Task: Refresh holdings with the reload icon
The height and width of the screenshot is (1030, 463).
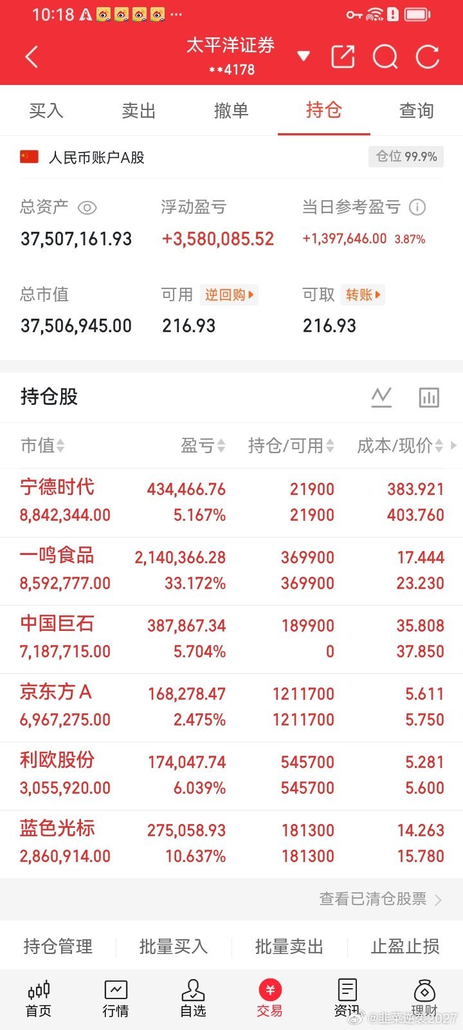Action: [428, 57]
